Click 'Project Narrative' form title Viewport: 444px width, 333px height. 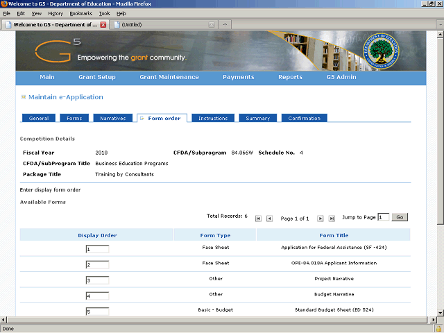click(x=334, y=278)
